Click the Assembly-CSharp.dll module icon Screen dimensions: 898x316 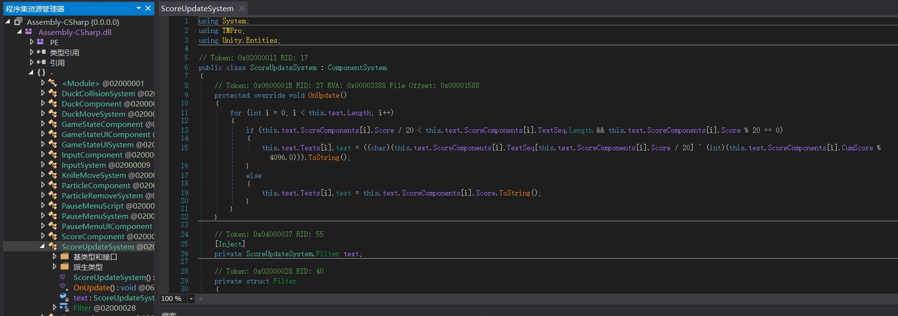[29, 32]
